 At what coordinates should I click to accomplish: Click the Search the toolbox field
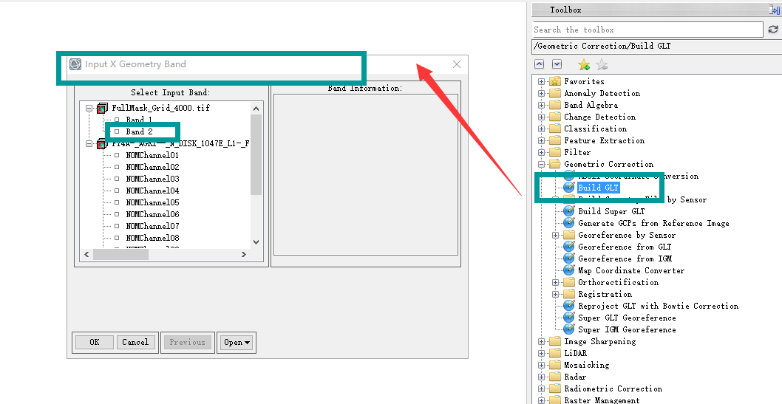click(647, 30)
